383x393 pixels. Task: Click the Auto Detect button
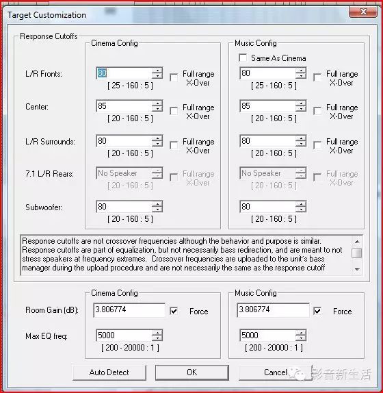109,372
